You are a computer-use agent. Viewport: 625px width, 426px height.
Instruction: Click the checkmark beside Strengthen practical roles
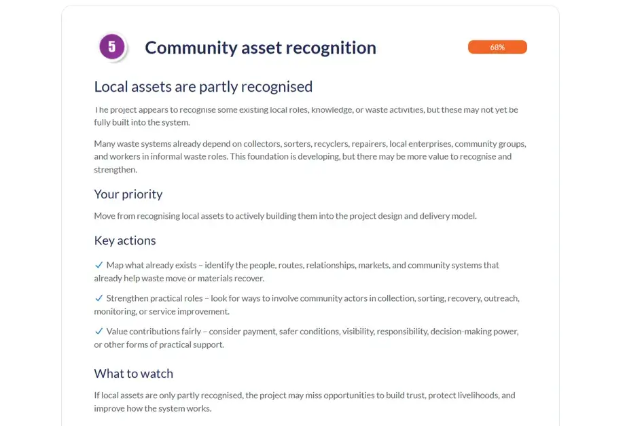coord(99,298)
